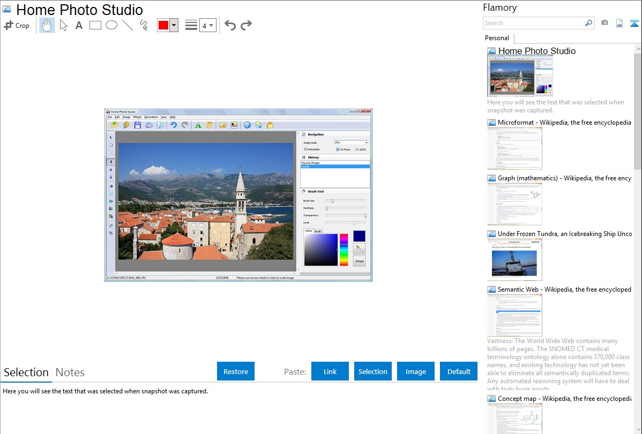642x434 pixels.
Task: Click the Paste Image button
Action: coord(415,371)
